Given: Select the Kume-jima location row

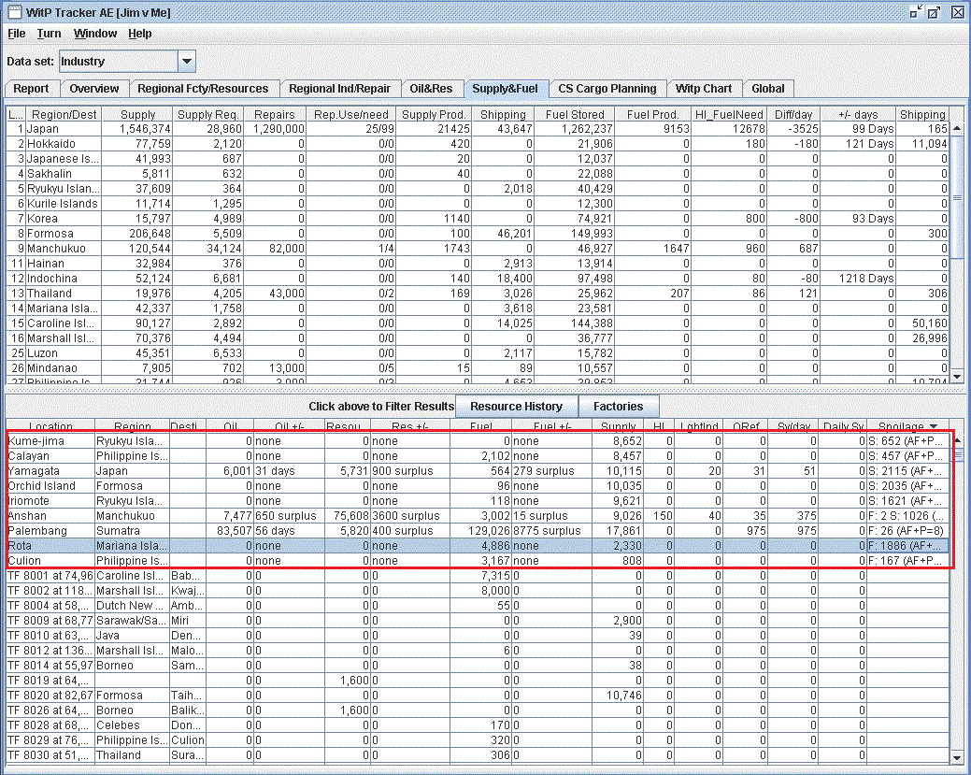Looking at the screenshot, I should (x=478, y=441).
